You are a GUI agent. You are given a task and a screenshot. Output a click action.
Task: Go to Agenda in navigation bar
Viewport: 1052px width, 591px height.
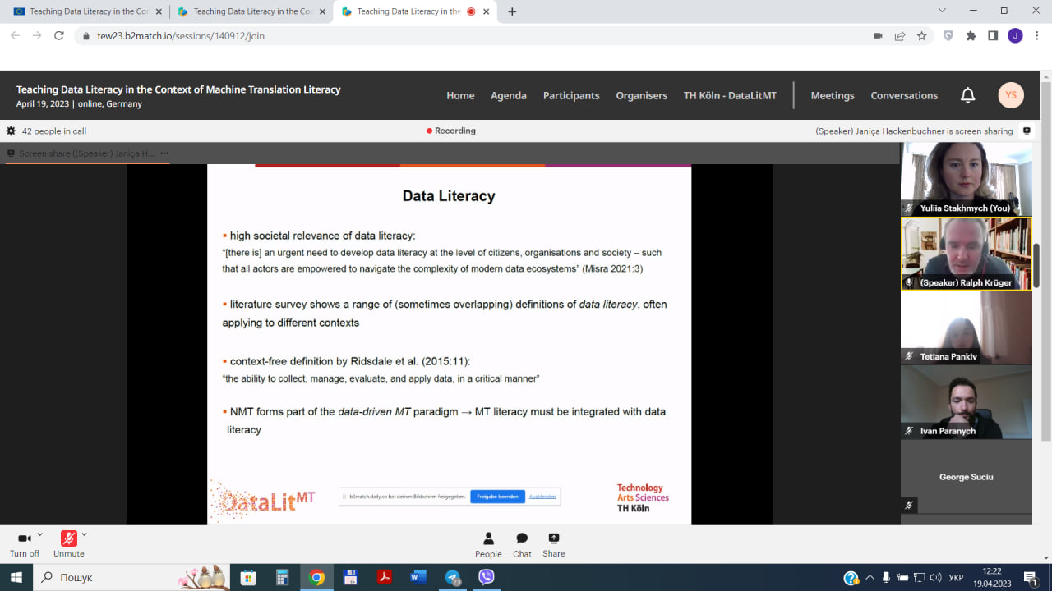point(508,95)
